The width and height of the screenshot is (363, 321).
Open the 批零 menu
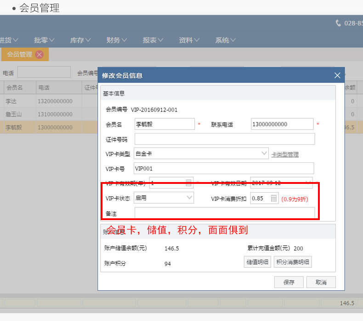coord(44,40)
